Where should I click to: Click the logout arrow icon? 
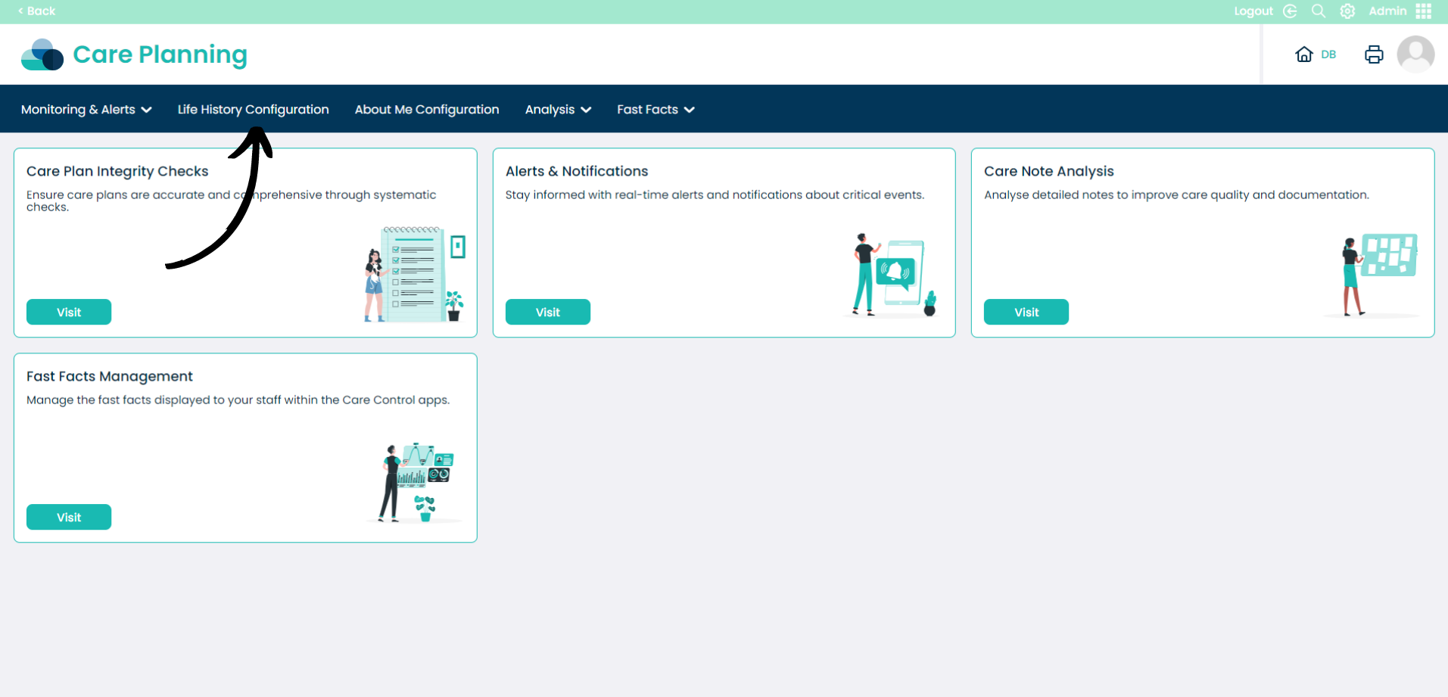(x=1291, y=11)
